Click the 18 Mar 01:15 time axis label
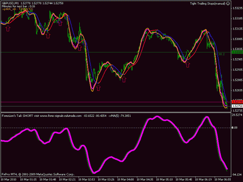 click(x=28, y=180)
